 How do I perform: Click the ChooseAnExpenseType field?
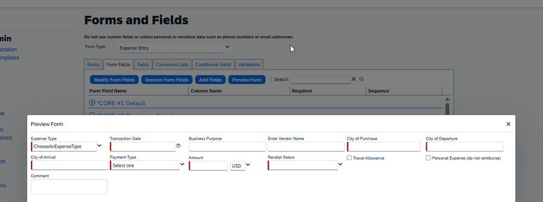64,147
